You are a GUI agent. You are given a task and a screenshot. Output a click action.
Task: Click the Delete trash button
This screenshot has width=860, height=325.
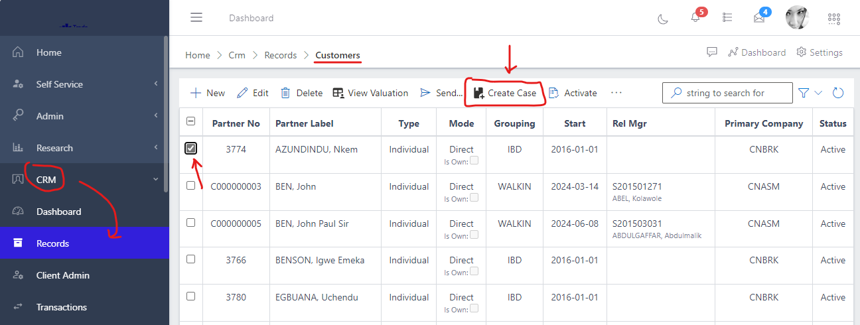[301, 93]
